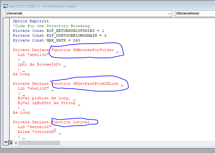215x153 pixels.
Task: Click the lstrcat function name
Action: (x=81, y=122)
